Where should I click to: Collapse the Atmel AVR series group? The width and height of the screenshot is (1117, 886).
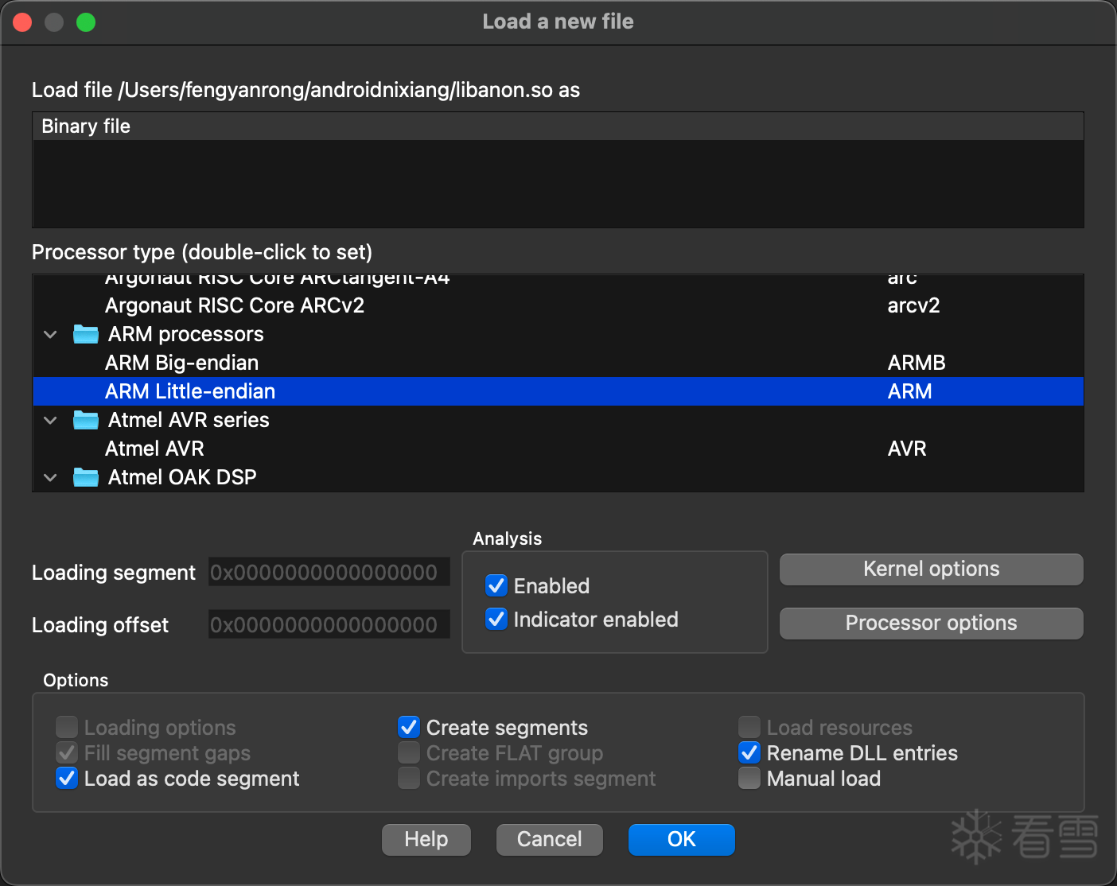point(50,421)
